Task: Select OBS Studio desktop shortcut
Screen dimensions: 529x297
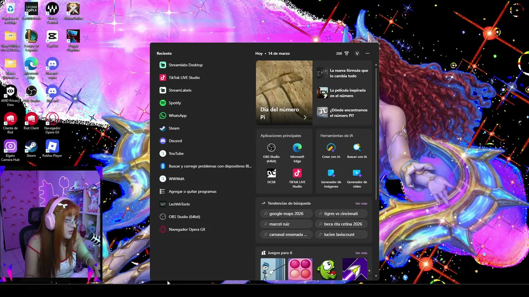Action: coord(31,94)
